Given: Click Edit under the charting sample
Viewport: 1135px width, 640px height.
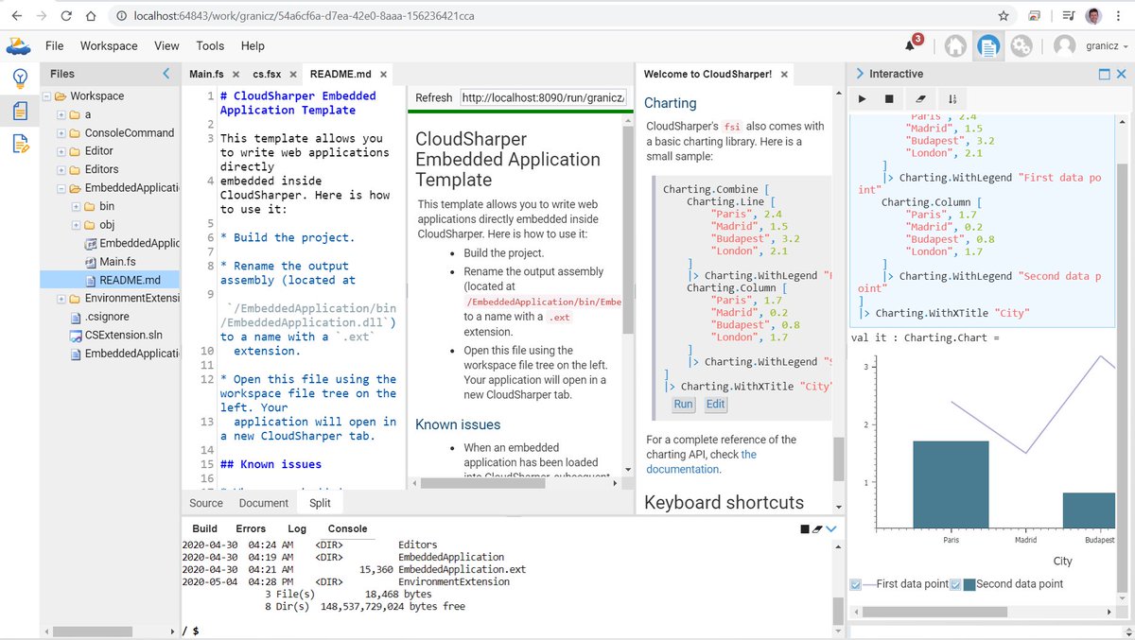Looking at the screenshot, I should click(x=715, y=404).
